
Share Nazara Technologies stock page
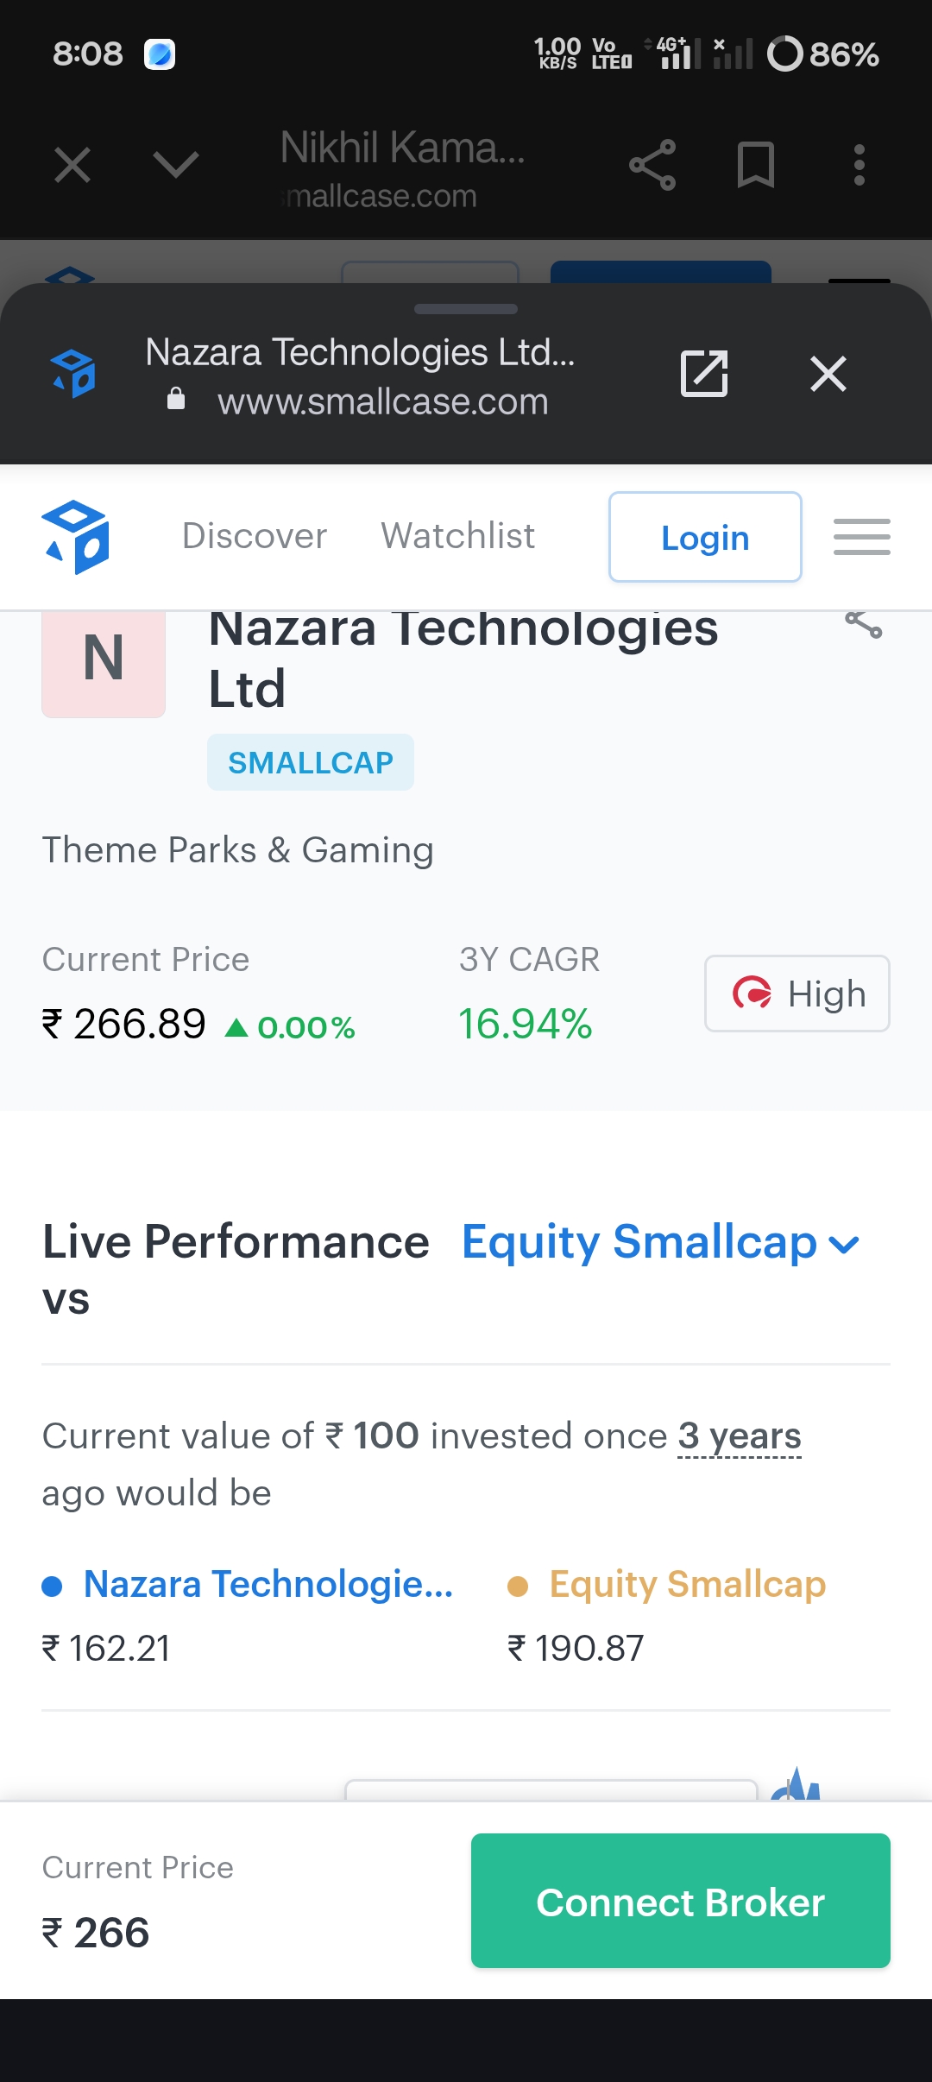pos(863,624)
